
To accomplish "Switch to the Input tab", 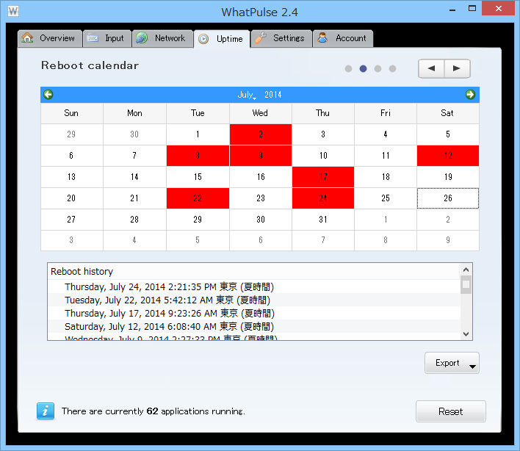I will click(107, 38).
